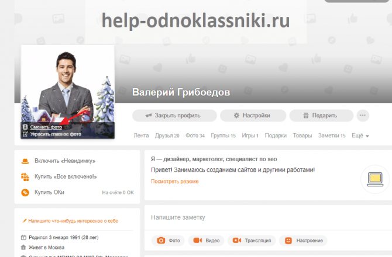Open the Посмотреть резюме link
Screen dimensions: 392x257
[175, 182]
